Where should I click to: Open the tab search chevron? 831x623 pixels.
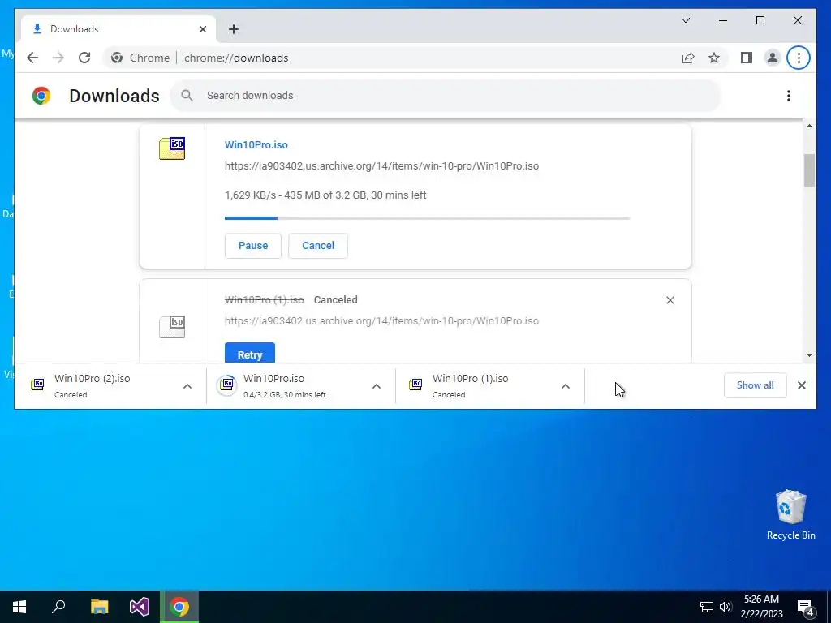685,20
